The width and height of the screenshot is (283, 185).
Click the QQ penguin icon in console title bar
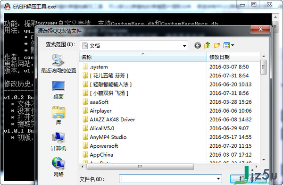(x=7, y=7)
